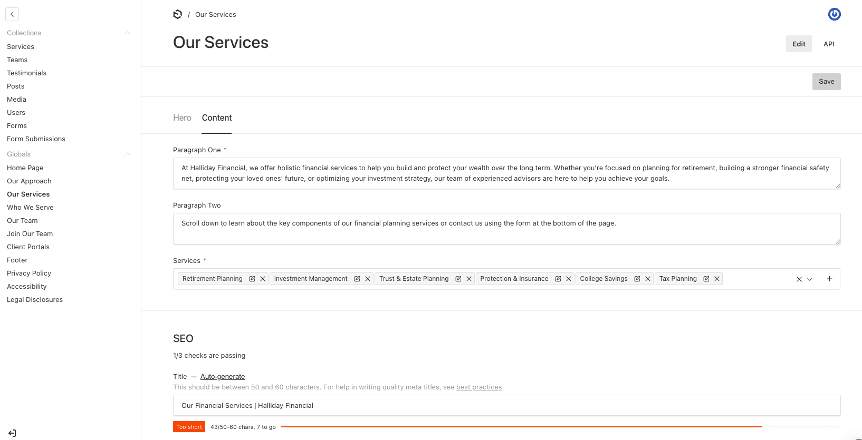Edit the Trust & Estate Planning item
Screen dimensions: 862x440
pos(458,279)
